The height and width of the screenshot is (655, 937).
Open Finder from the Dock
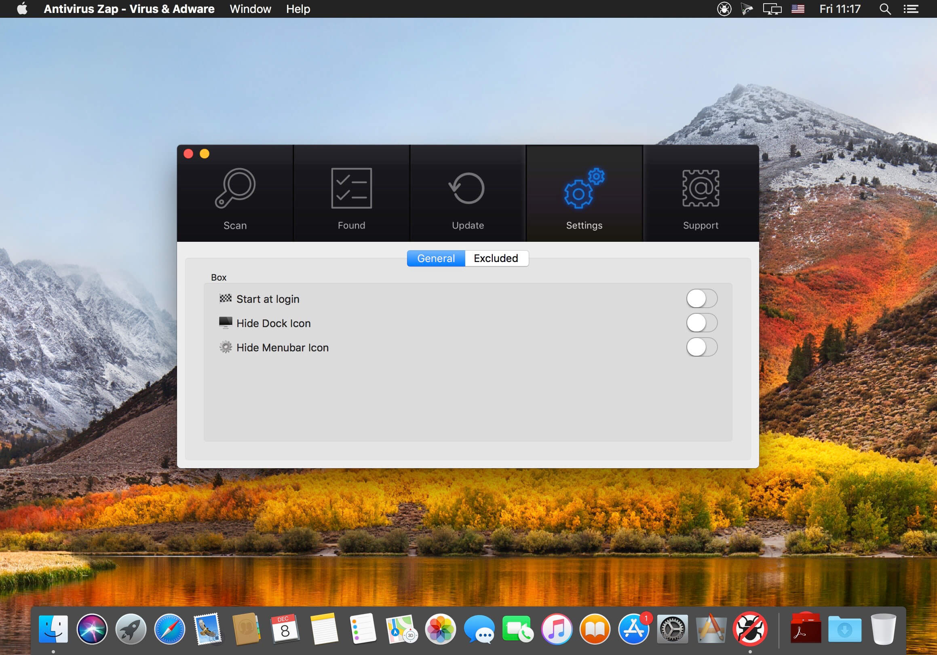click(53, 629)
